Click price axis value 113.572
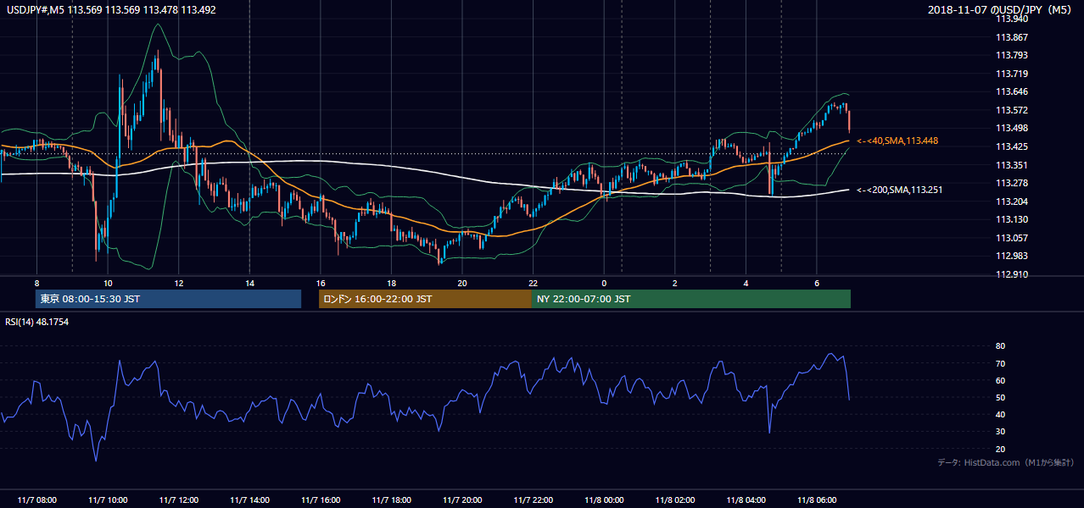Image resolution: width=1084 pixels, height=508 pixels. [1011, 110]
